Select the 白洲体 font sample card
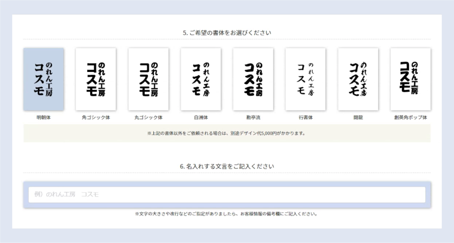454x243 pixels. pos(201,79)
